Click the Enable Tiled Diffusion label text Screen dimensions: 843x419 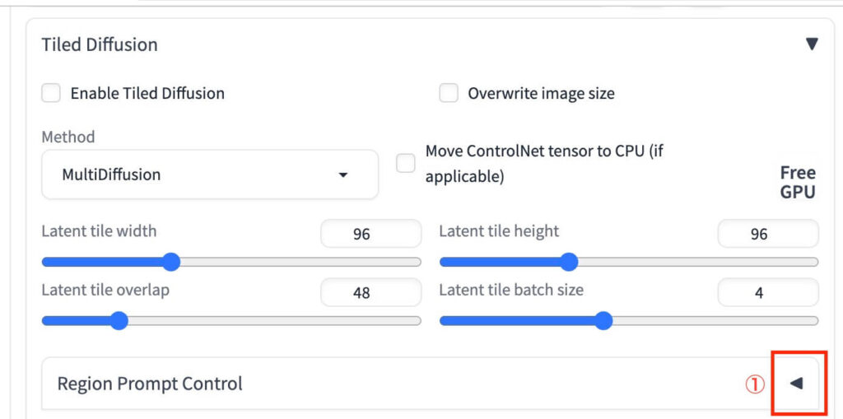(x=147, y=93)
